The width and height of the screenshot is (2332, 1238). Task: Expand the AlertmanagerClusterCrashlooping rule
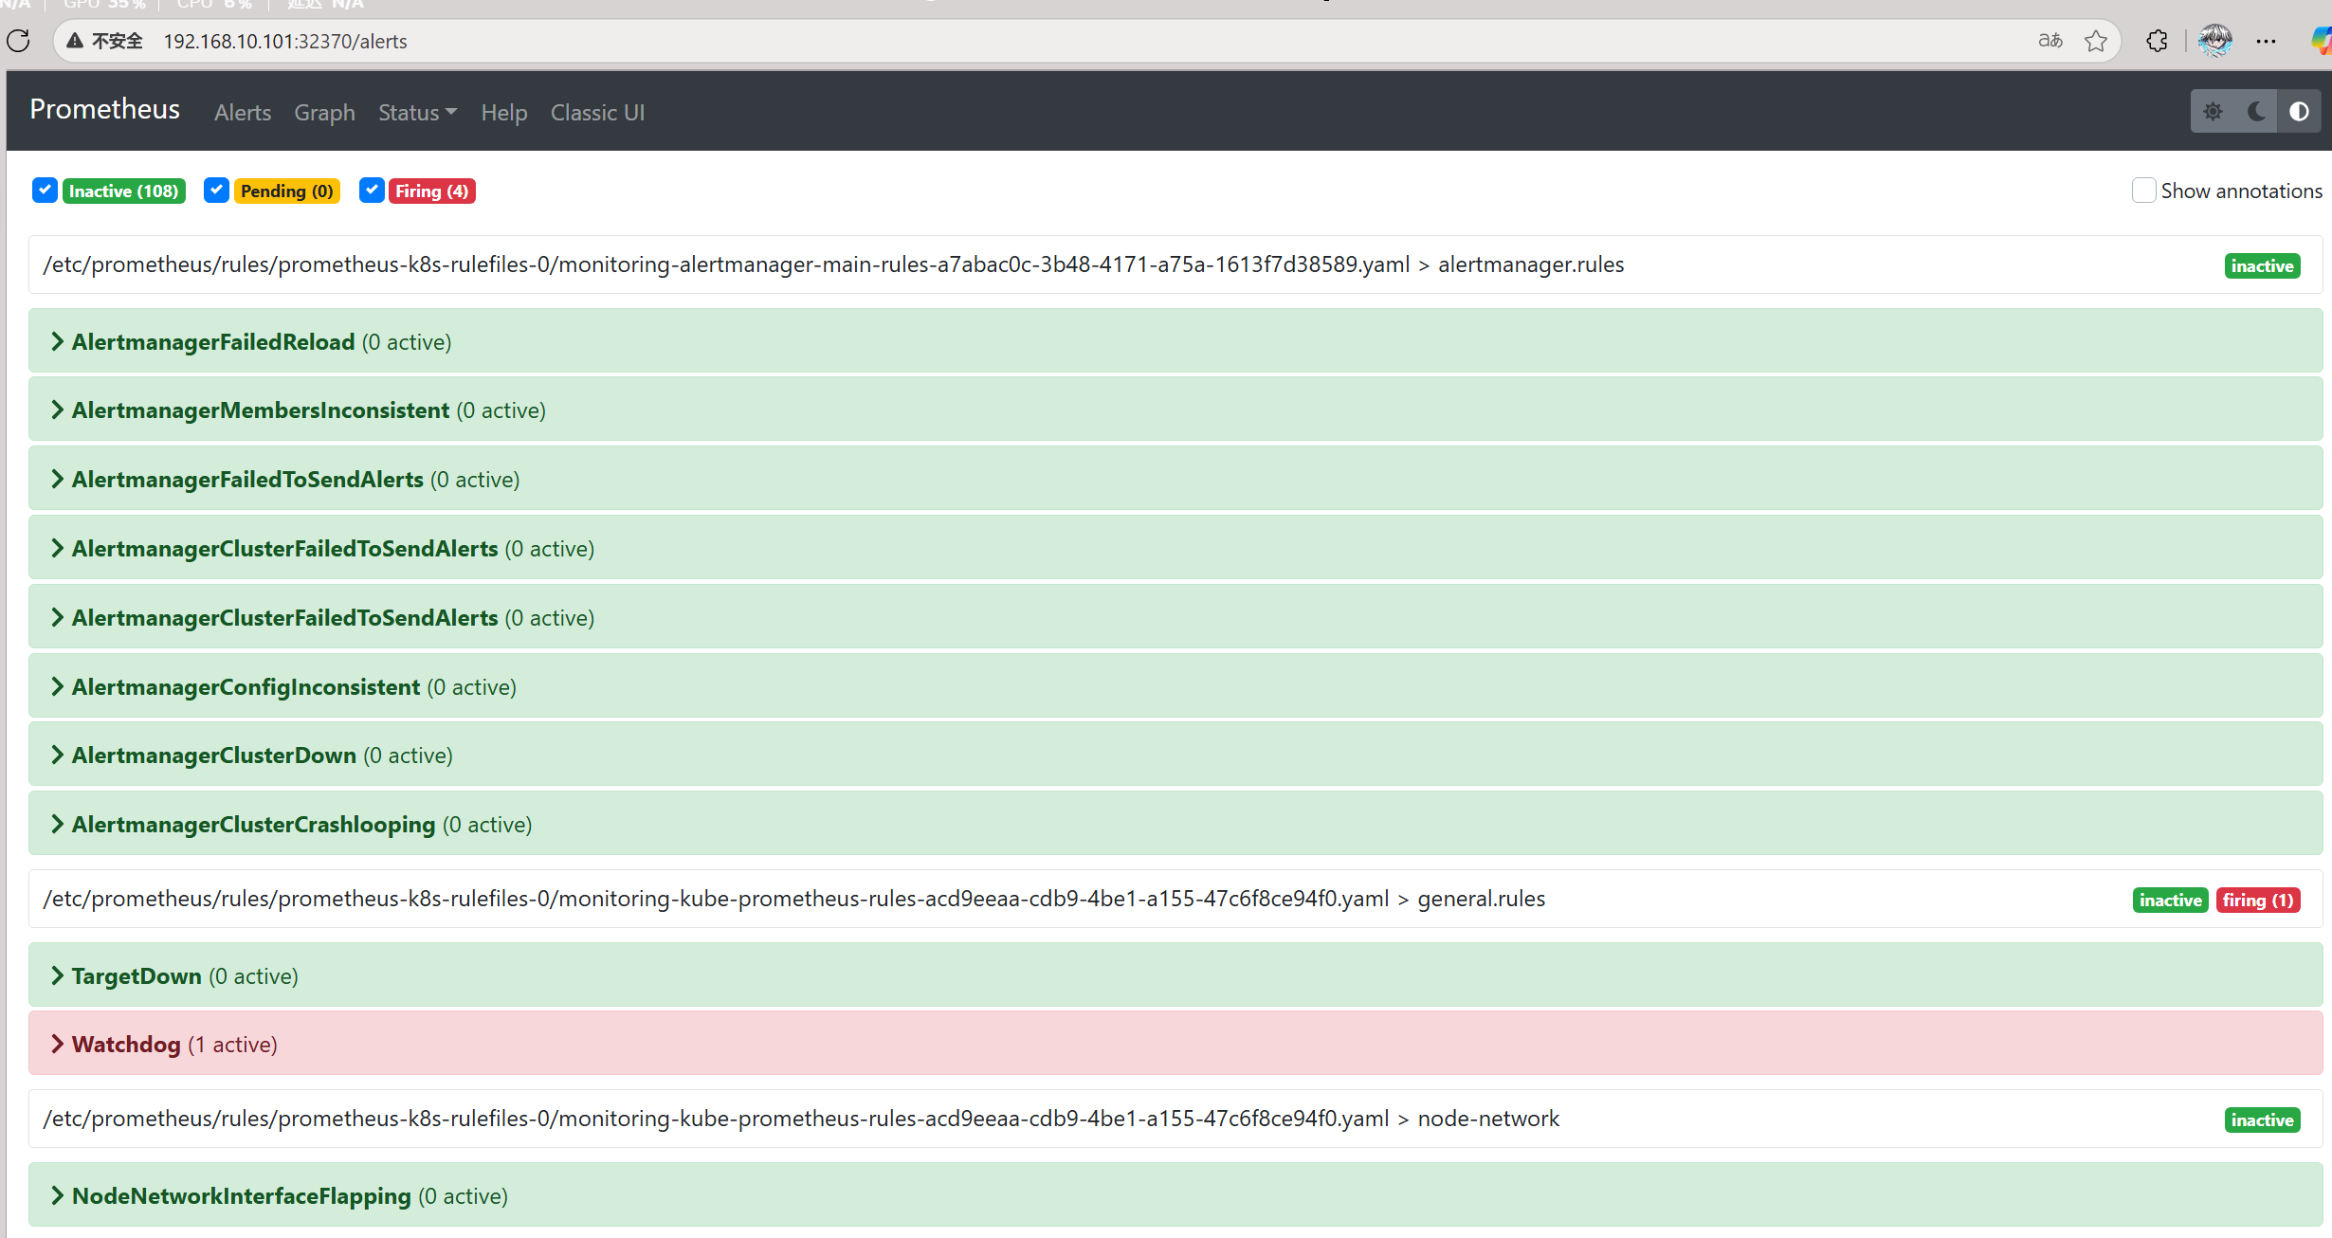pos(1175,824)
